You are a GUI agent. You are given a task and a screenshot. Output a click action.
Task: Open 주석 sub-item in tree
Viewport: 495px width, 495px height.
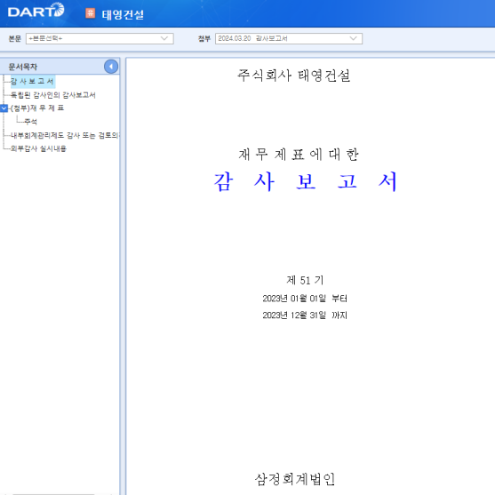click(30, 122)
